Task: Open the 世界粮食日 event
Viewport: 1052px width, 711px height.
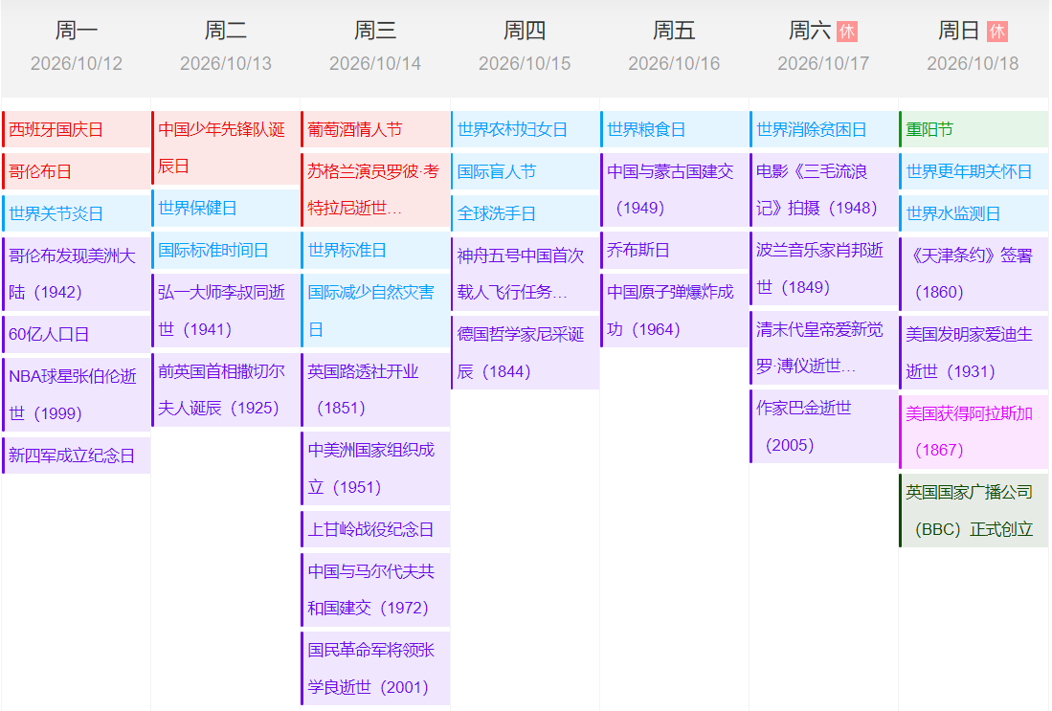Action: coord(674,129)
